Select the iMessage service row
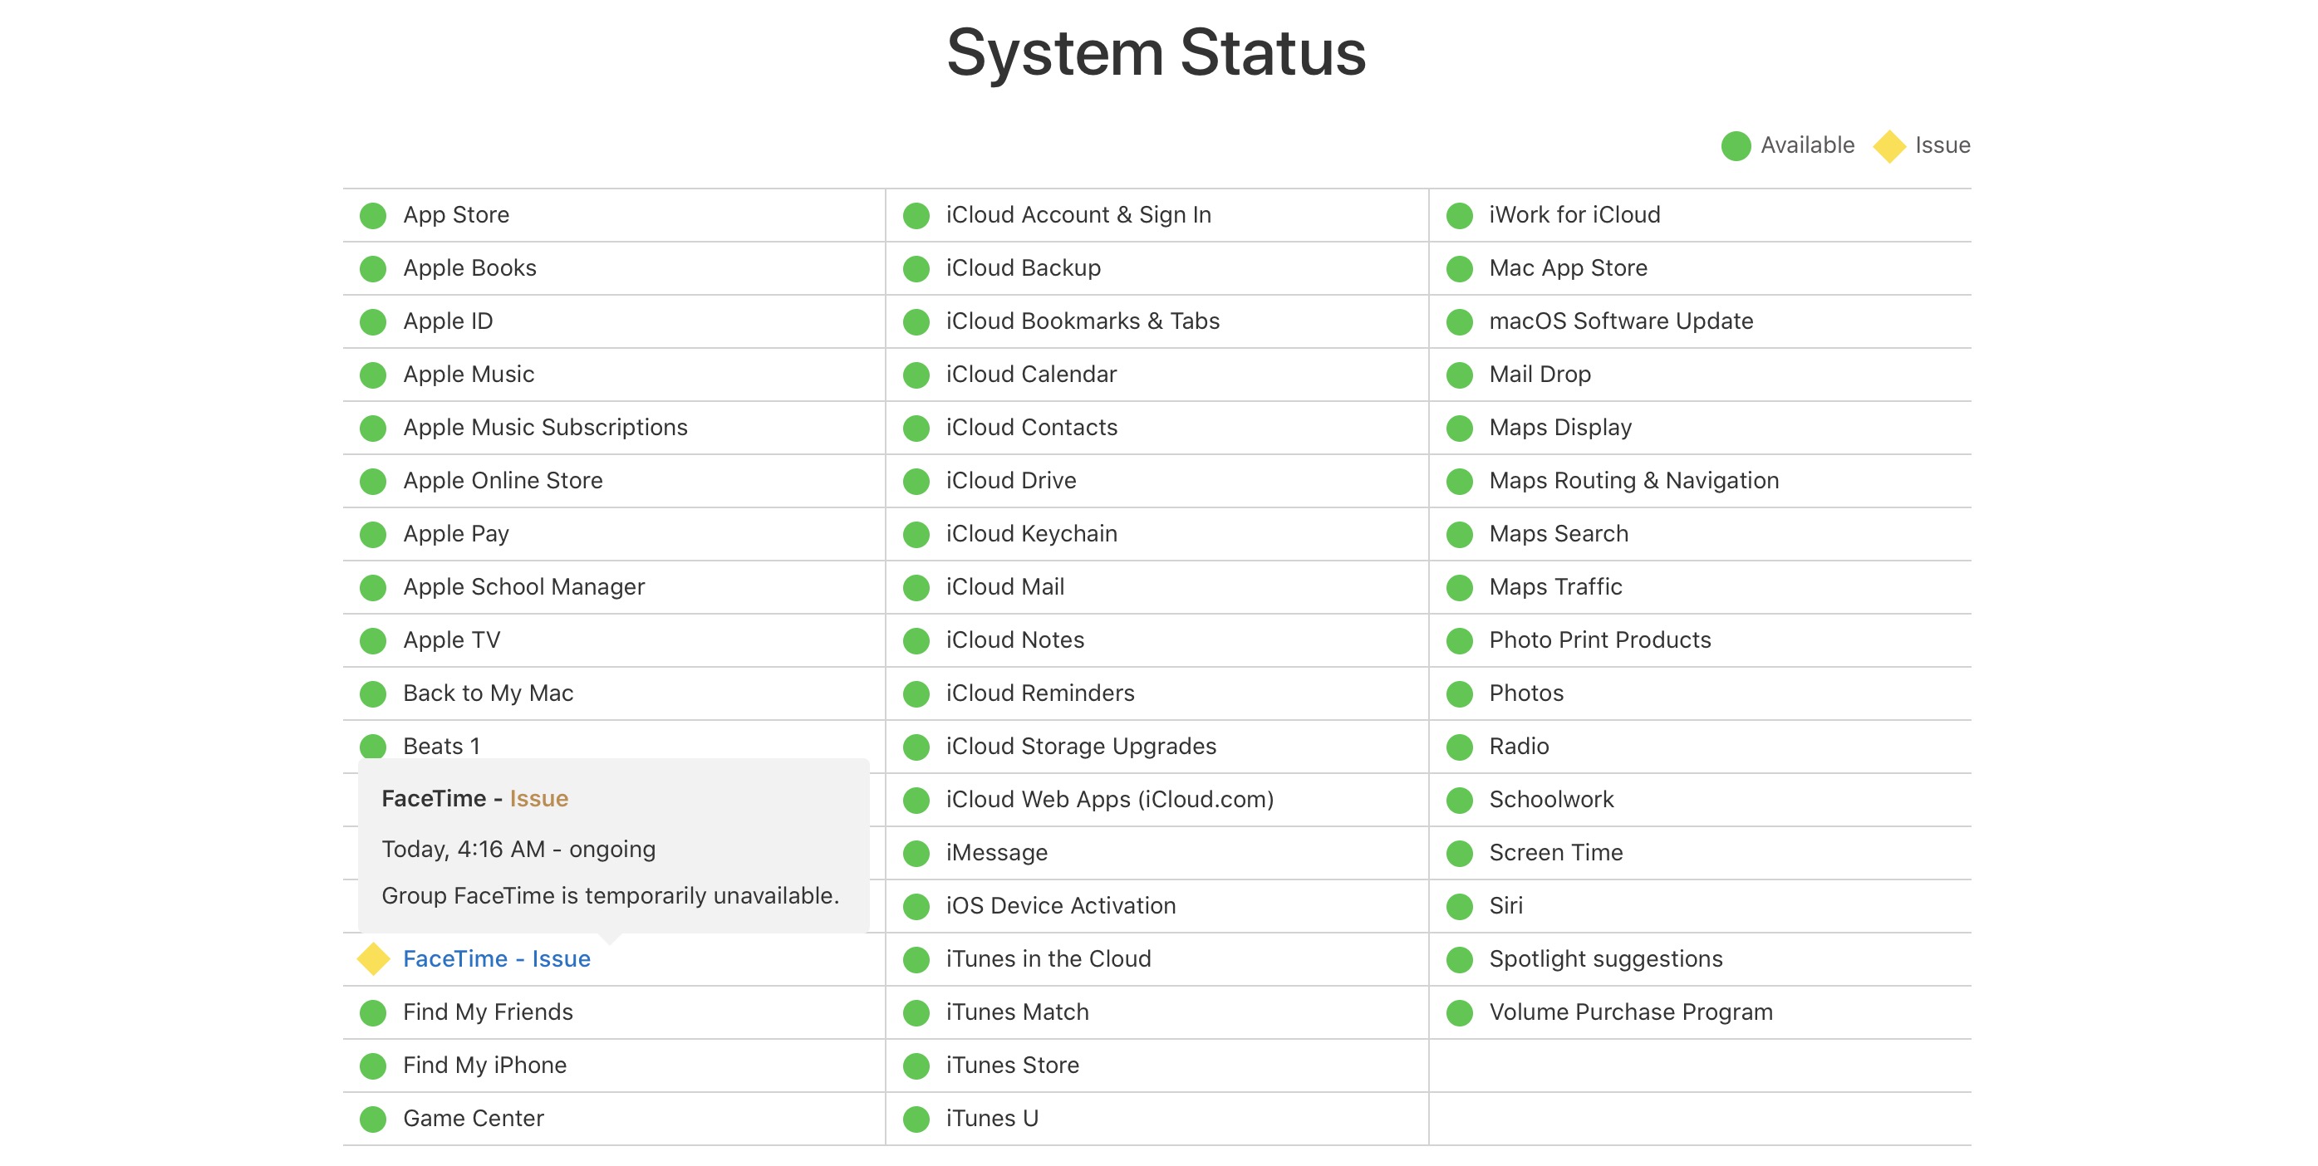Viewport: 2318px width, 1166px height. coord(996,853)
